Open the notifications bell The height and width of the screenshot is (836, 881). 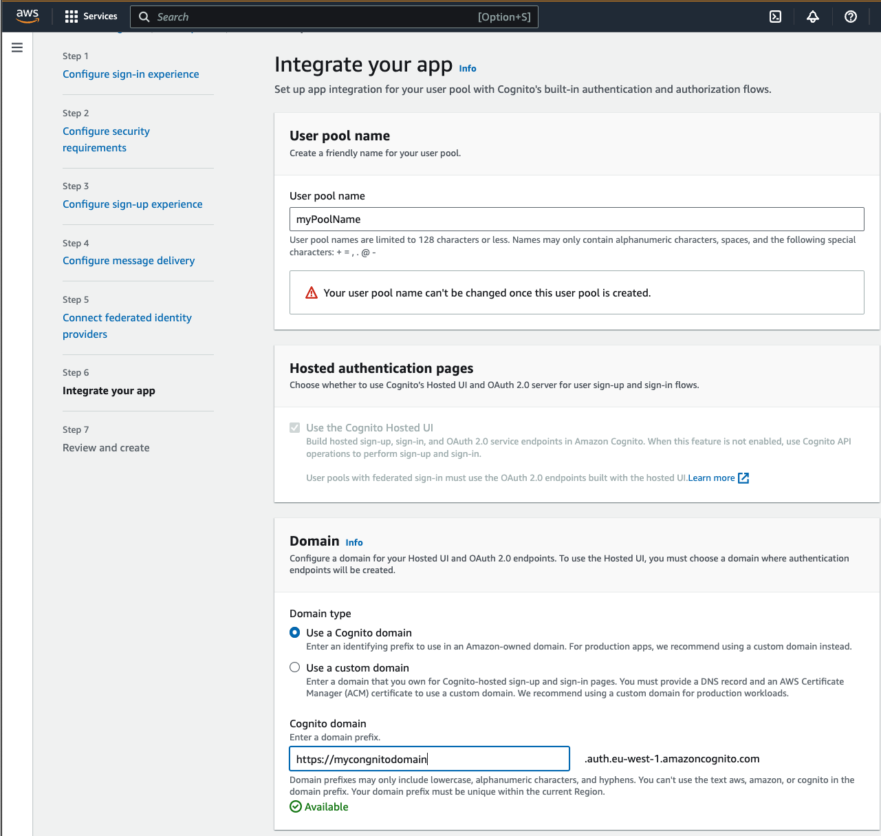click(813, 17)
